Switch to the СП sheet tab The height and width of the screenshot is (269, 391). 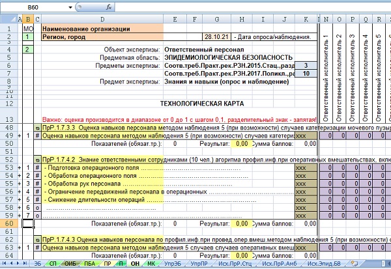coord(53,263)
